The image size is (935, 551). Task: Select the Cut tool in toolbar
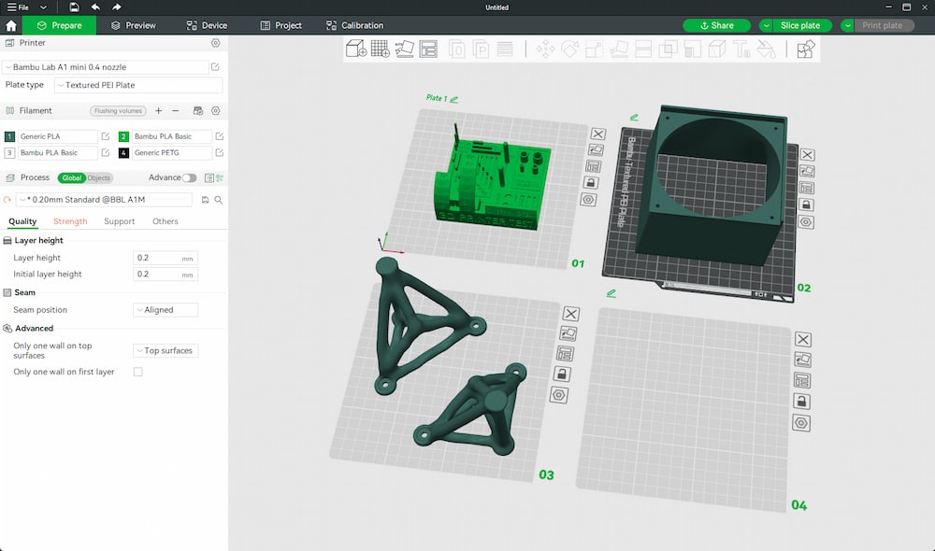click(643, 49)
